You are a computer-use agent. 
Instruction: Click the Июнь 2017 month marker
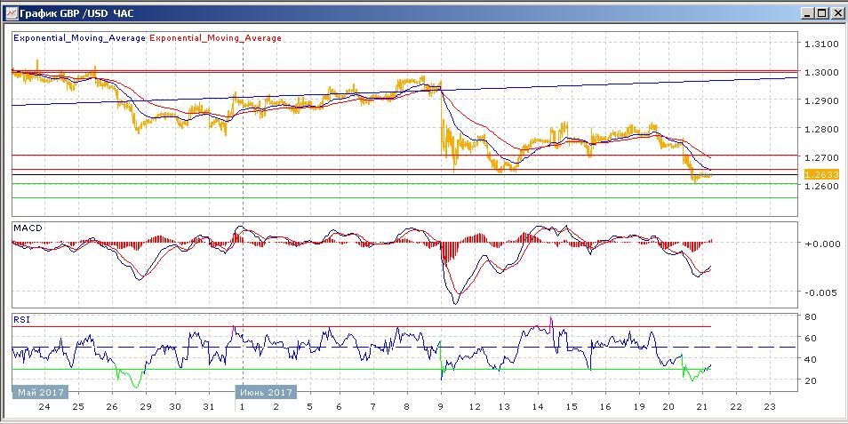(267, 392)
